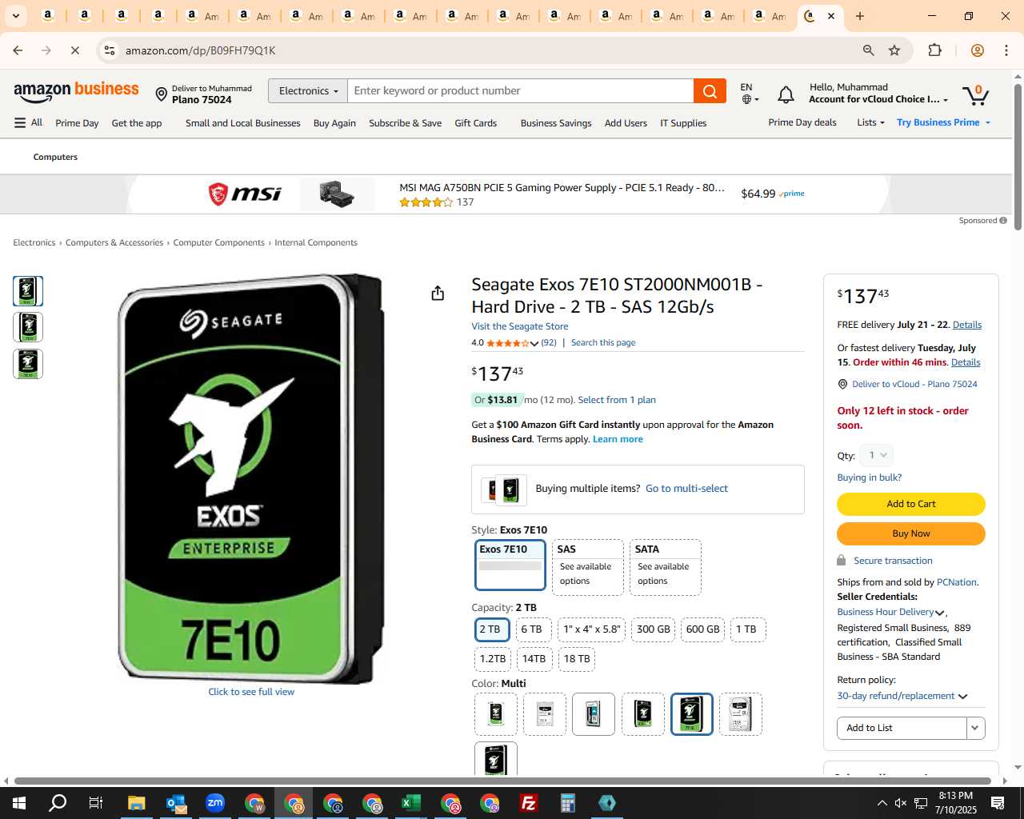Open FileZilla from the taskbar
Viewport: 1024px width, 819px height.
(x=529, y=803)
